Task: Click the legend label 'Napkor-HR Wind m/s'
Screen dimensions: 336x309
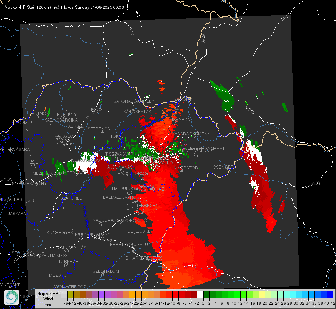Action: tap(48, 299)
